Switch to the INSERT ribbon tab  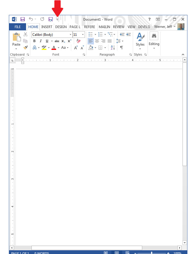[47, 27]
